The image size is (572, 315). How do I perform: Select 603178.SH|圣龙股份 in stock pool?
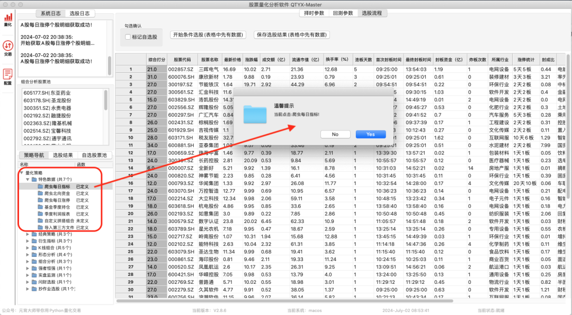pyautogui.click(x=48, y=100)
